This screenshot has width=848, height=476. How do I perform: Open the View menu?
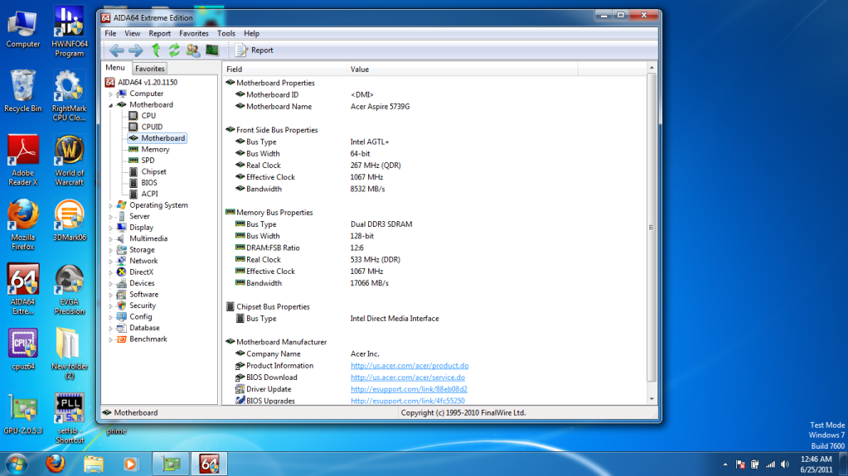133,33
